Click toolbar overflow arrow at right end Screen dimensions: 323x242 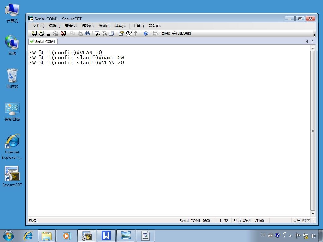(314, 35)
